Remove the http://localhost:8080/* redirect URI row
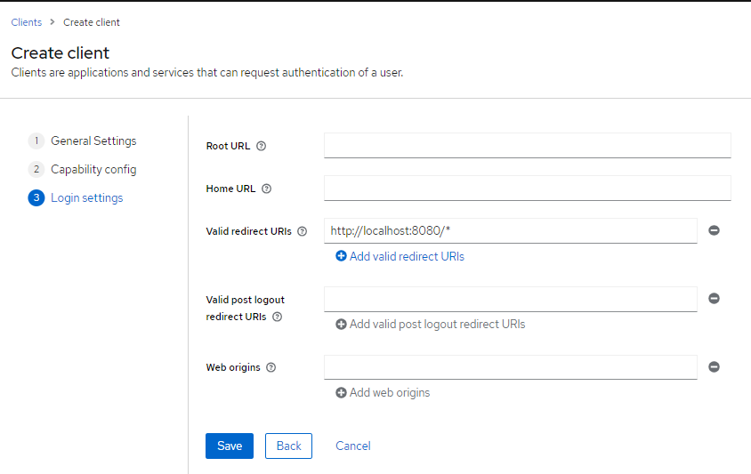751x474 pixels. [714, 230]
